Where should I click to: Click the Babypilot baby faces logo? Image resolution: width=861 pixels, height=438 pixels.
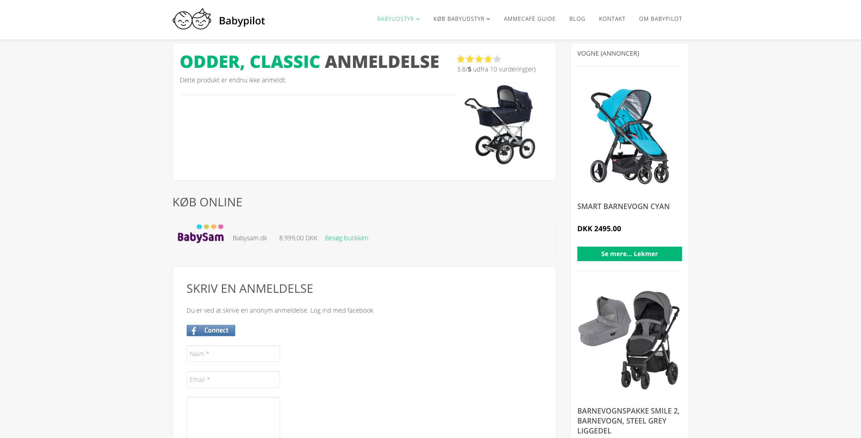point(192,19)
